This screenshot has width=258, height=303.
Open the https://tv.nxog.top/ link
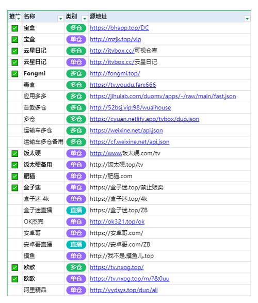(x=117, y=267)
